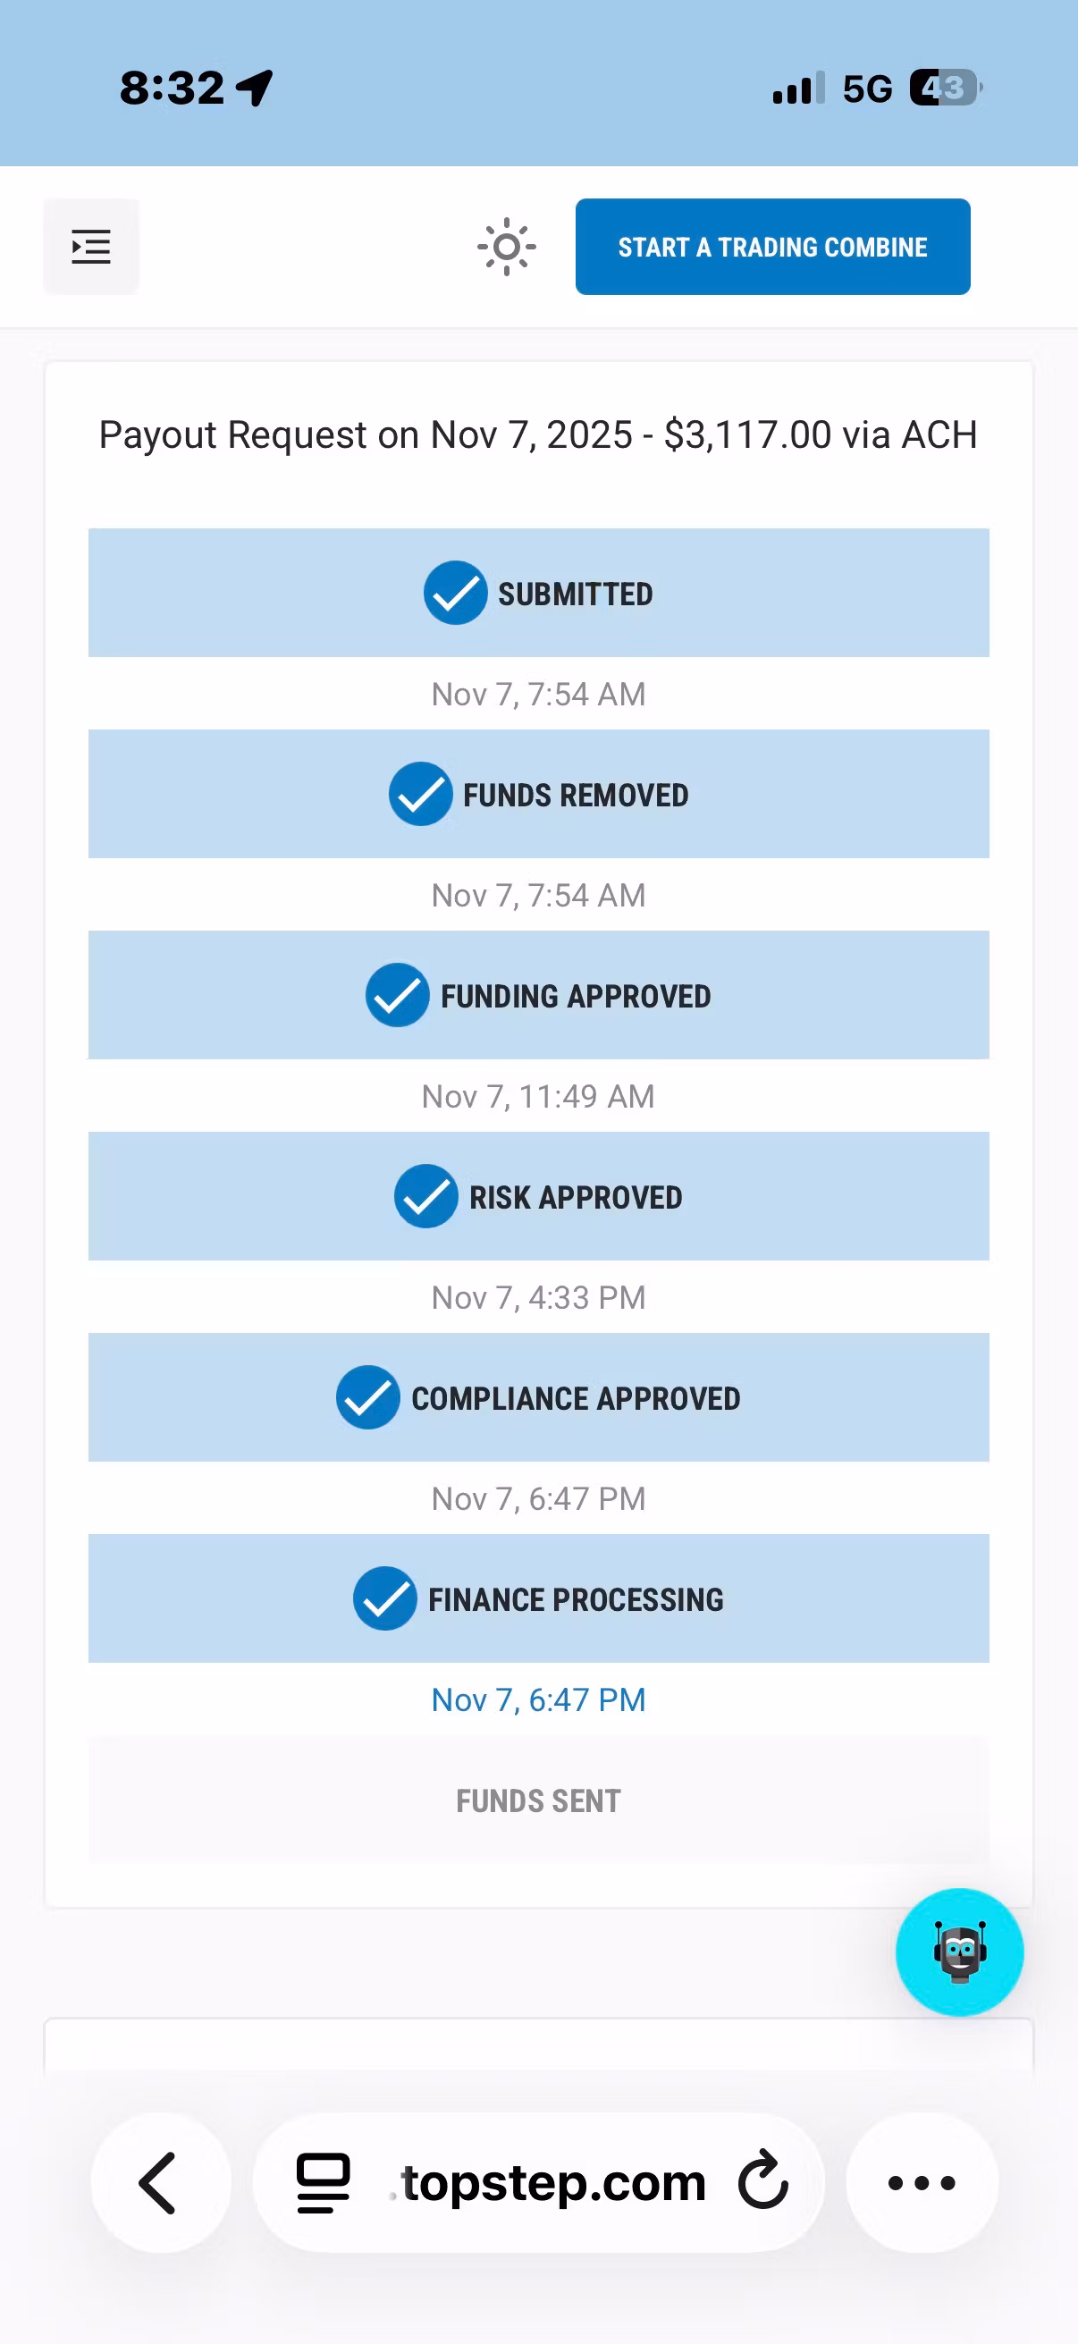Tap the browser back arrow
The width and height of the screenshot is (1078, 2344).
click(x=160, y=2182)
